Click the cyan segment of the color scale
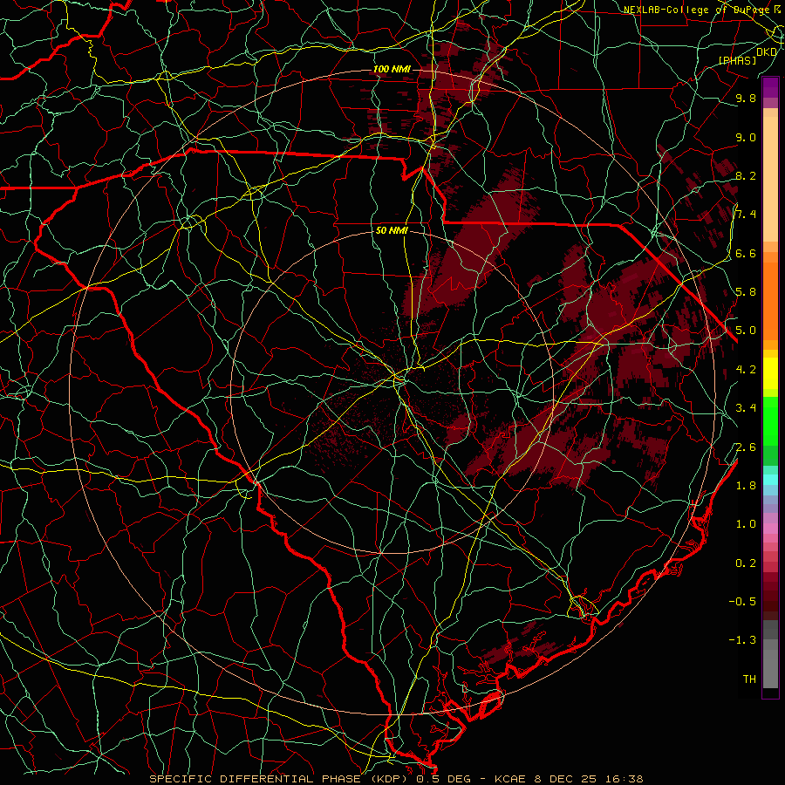Screen dimensions: 785x785 click(x=770, y=479)
